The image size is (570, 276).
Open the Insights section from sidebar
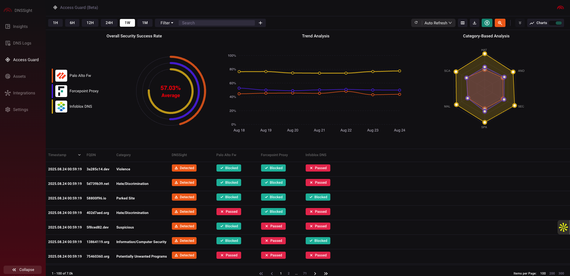point(20,26)
